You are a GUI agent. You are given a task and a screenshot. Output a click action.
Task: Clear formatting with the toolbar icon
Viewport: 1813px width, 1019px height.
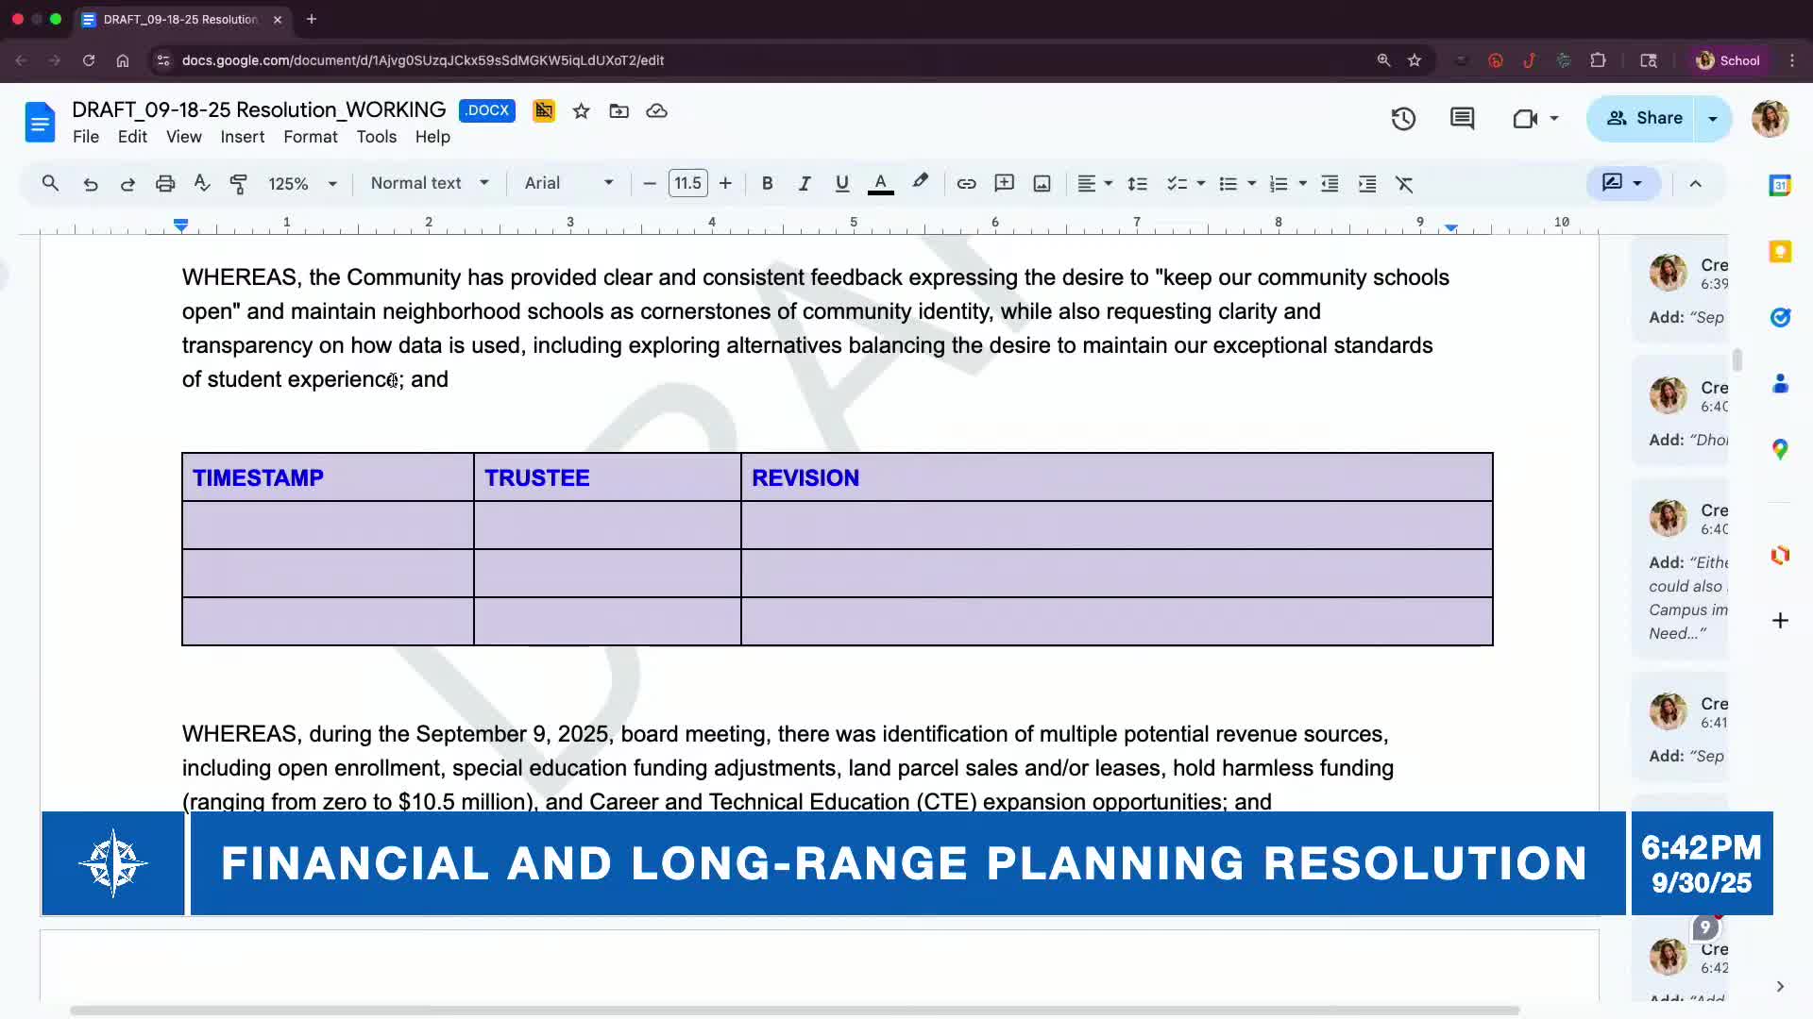pos(1404,184)
